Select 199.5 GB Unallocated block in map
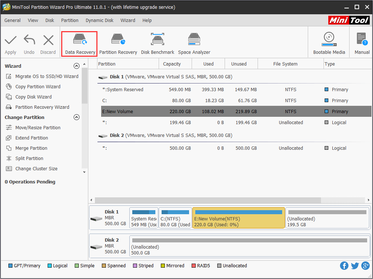Image resolution: width=373 pixels, height=279 pixels. (327, 218)
